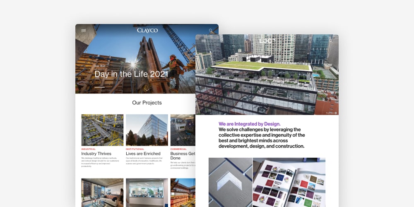Open Clayco hamburger menu icon

click(84, 30)
